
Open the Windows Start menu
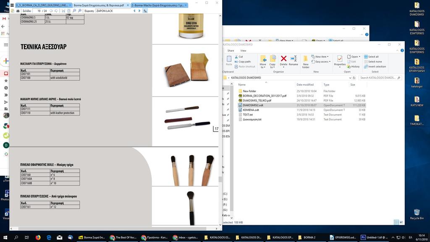[x=5, y=237]
